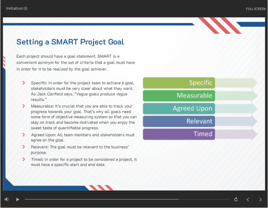Click the red chevron beside Timed bullet
Viewport: 268px width, 208px height.
click(24, 159)
